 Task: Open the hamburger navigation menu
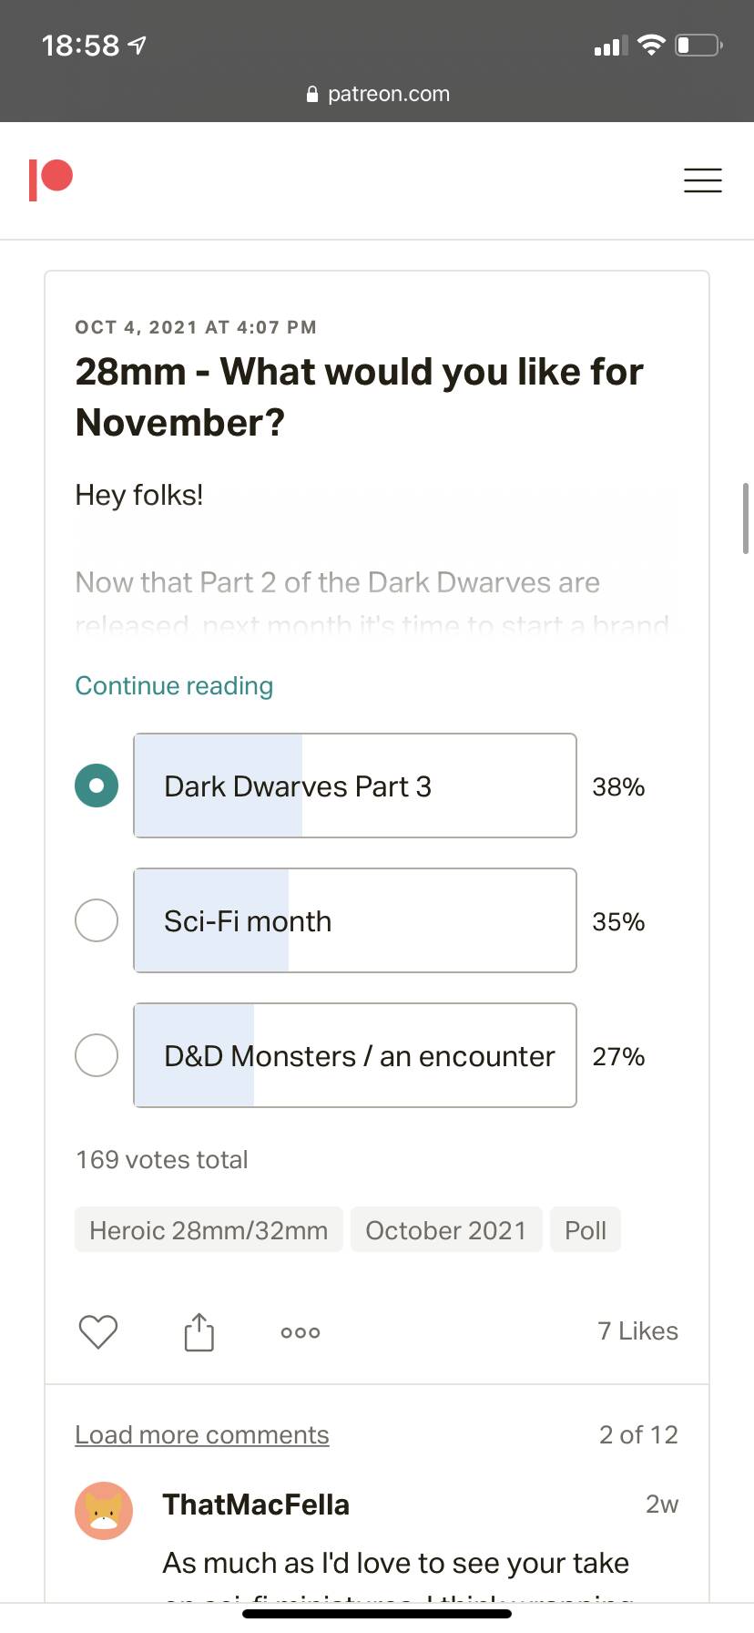pos(702,180)
